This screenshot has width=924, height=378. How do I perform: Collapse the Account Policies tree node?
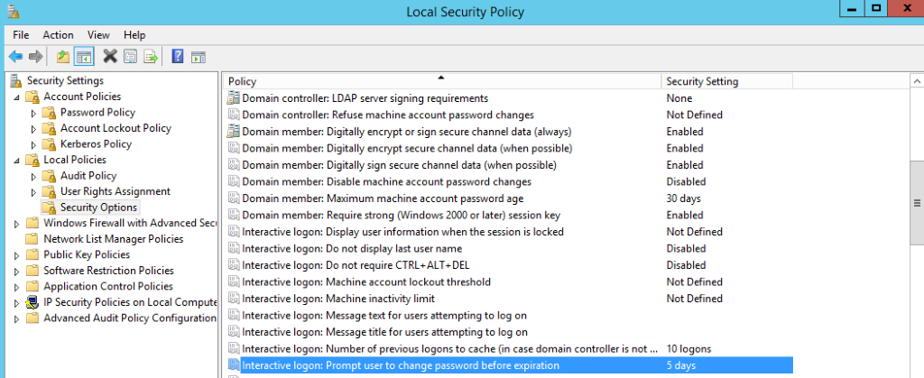pos(16,97)
